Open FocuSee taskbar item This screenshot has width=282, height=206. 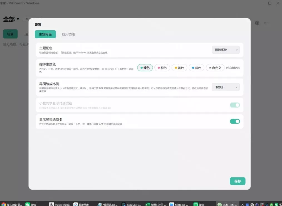pyautogui.click(x=131, y=204)
